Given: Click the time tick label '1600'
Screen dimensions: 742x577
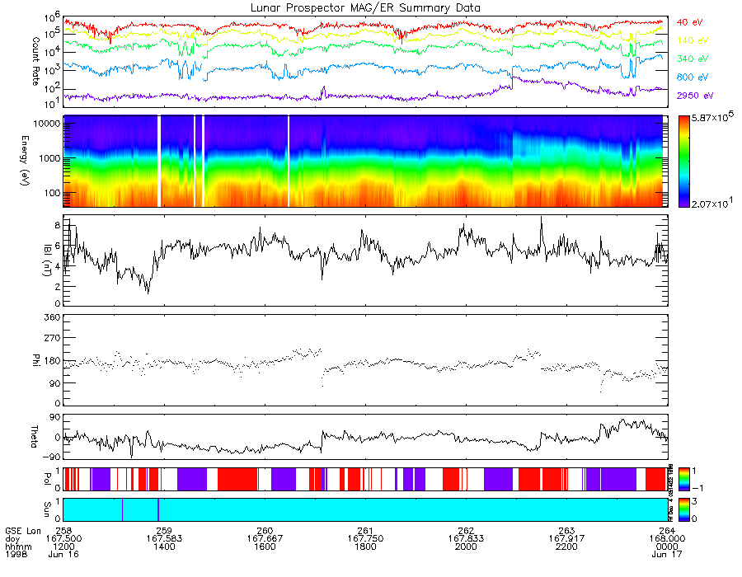Looking at the screenshot, I should pos(265,547).
